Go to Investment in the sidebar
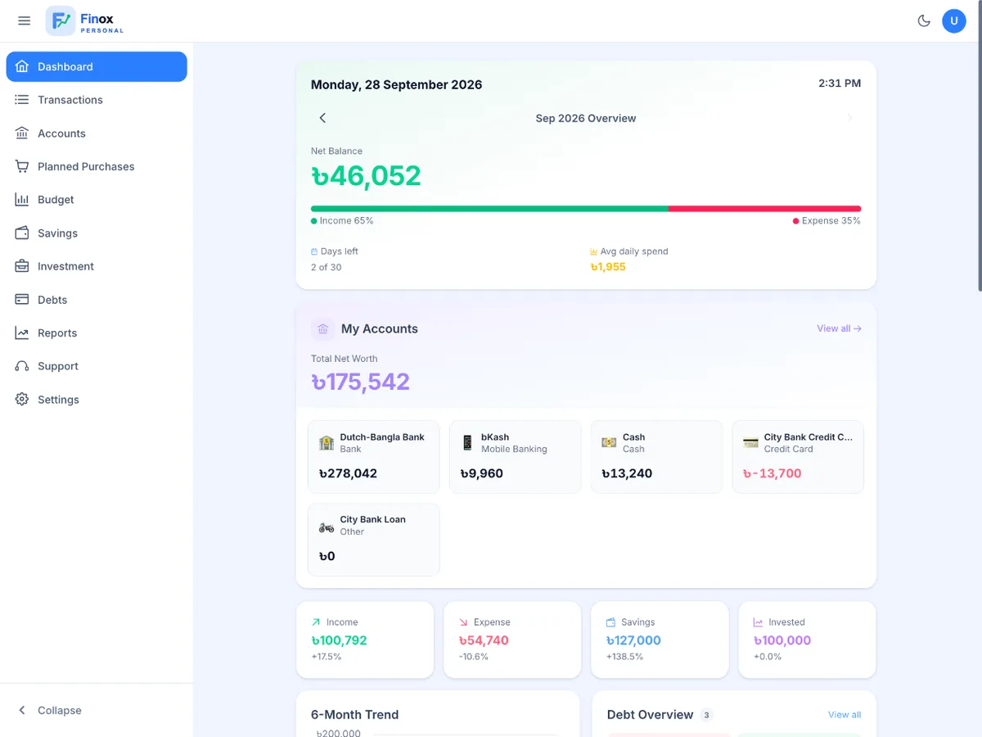Screen dimensions: 982x737 97,266
